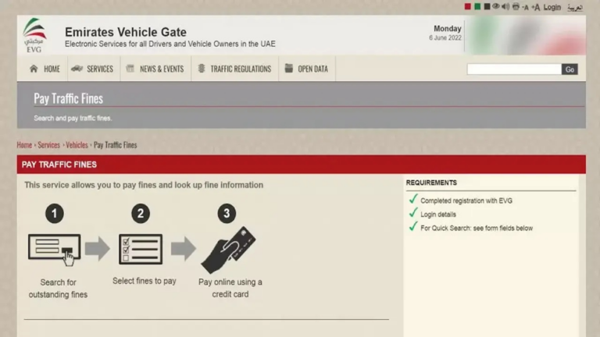Select the green color theme swatch
This screenshot has width=600, height=337.
click(x=477, y=7)
